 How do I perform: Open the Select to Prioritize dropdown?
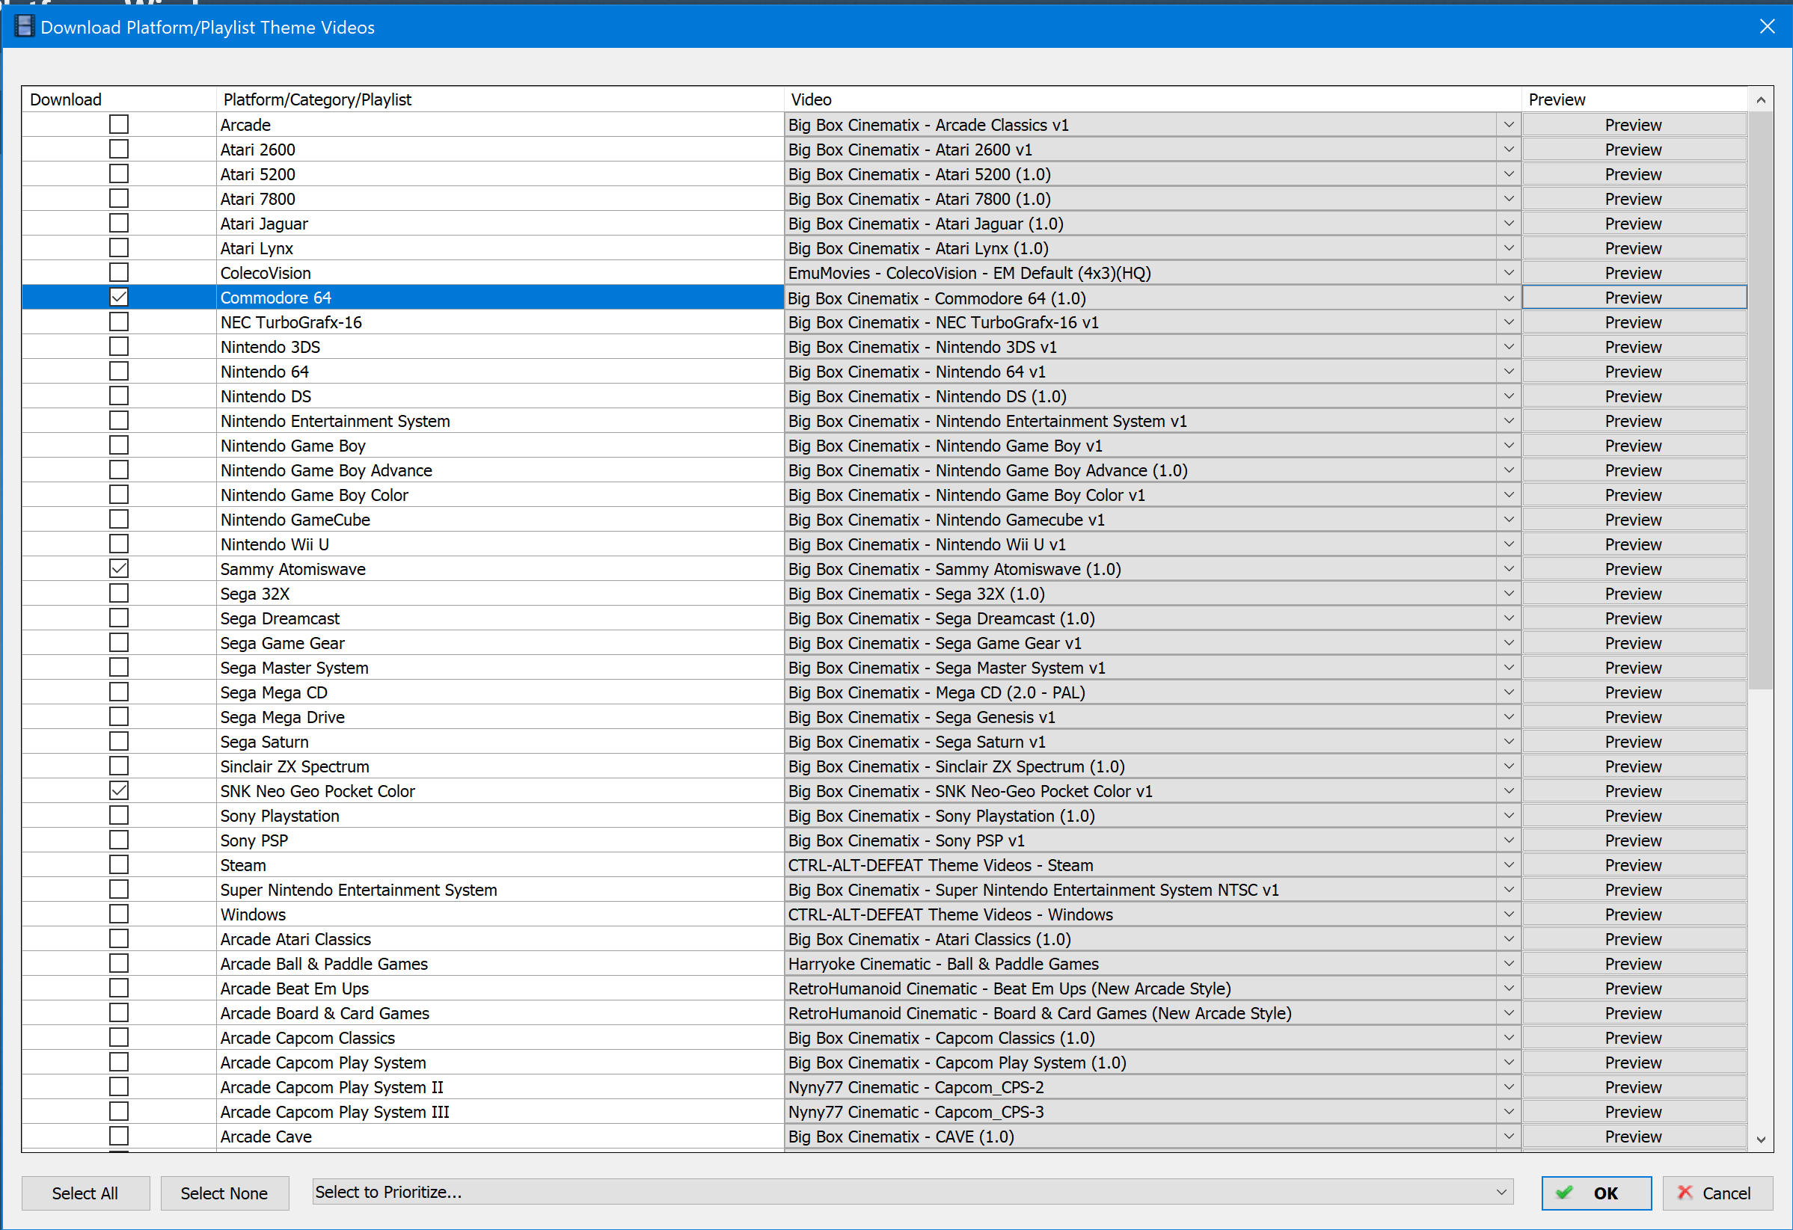(913, 1191)
